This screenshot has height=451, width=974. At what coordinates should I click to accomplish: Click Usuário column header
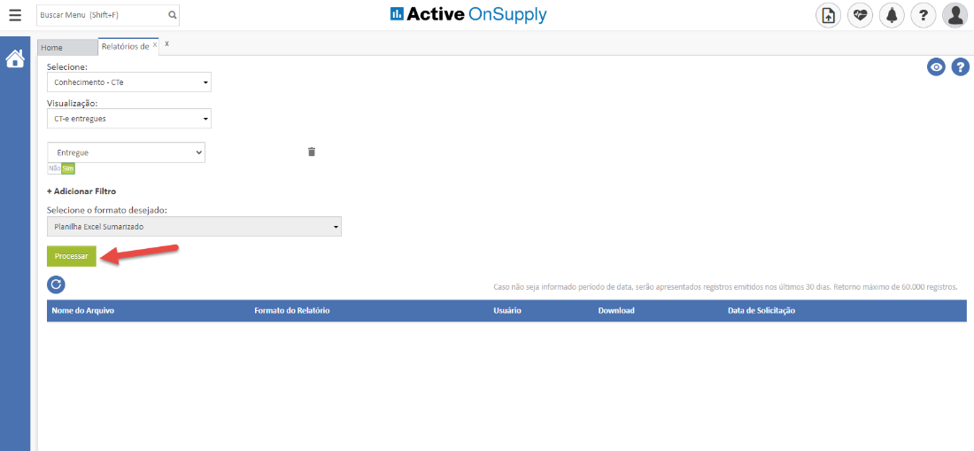click(x=506, y=311)
